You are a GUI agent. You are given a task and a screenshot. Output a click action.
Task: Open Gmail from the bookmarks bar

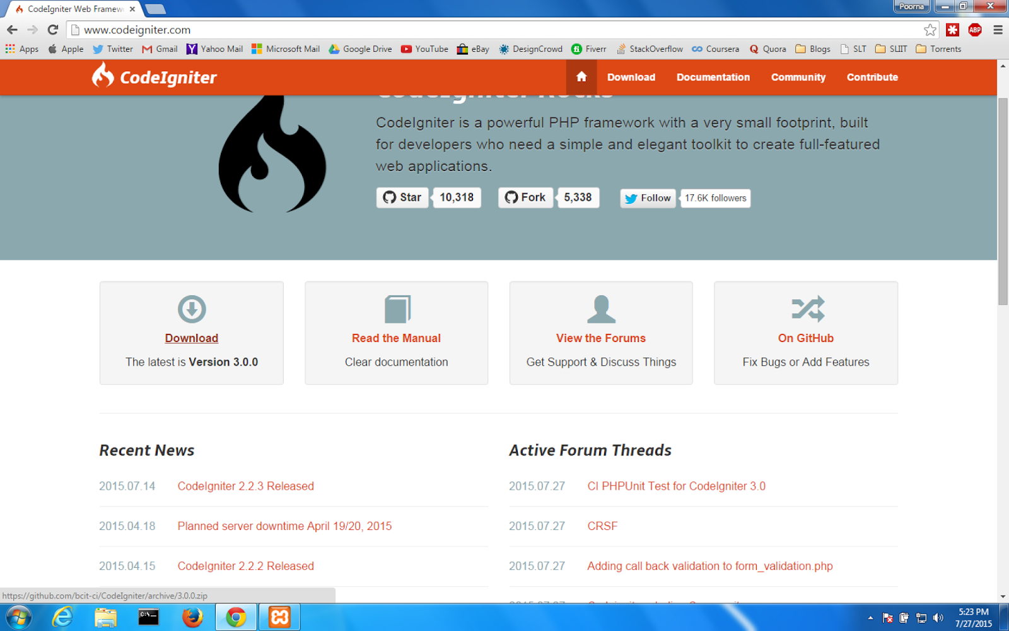pos(160,49)
